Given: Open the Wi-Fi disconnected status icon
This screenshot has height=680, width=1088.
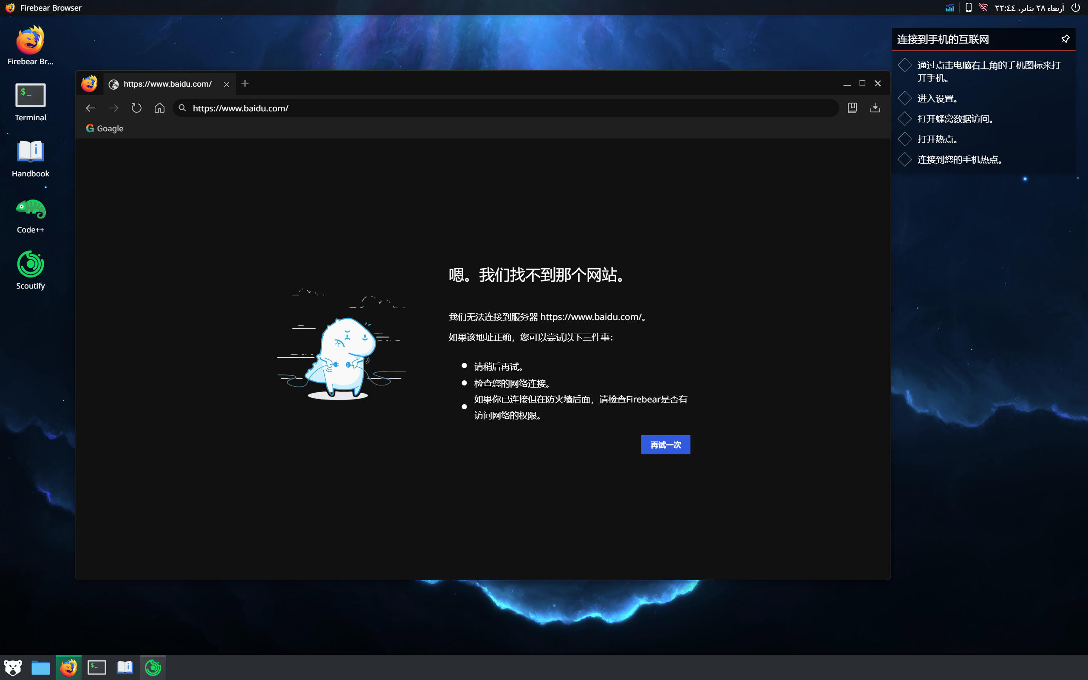Looking at the screenshot, I should pos(983,8).
